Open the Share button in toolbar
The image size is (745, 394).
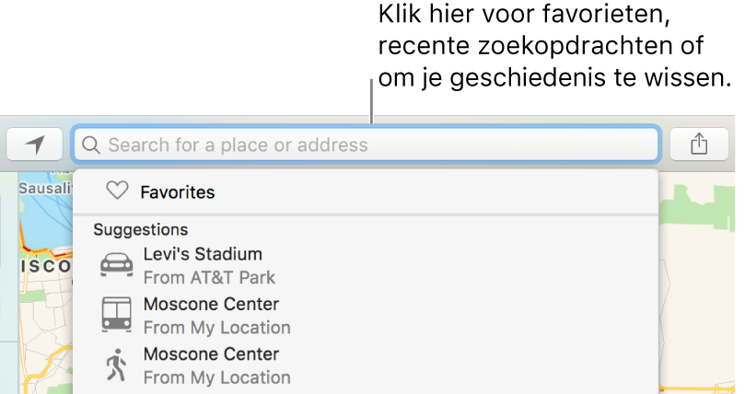699,145
